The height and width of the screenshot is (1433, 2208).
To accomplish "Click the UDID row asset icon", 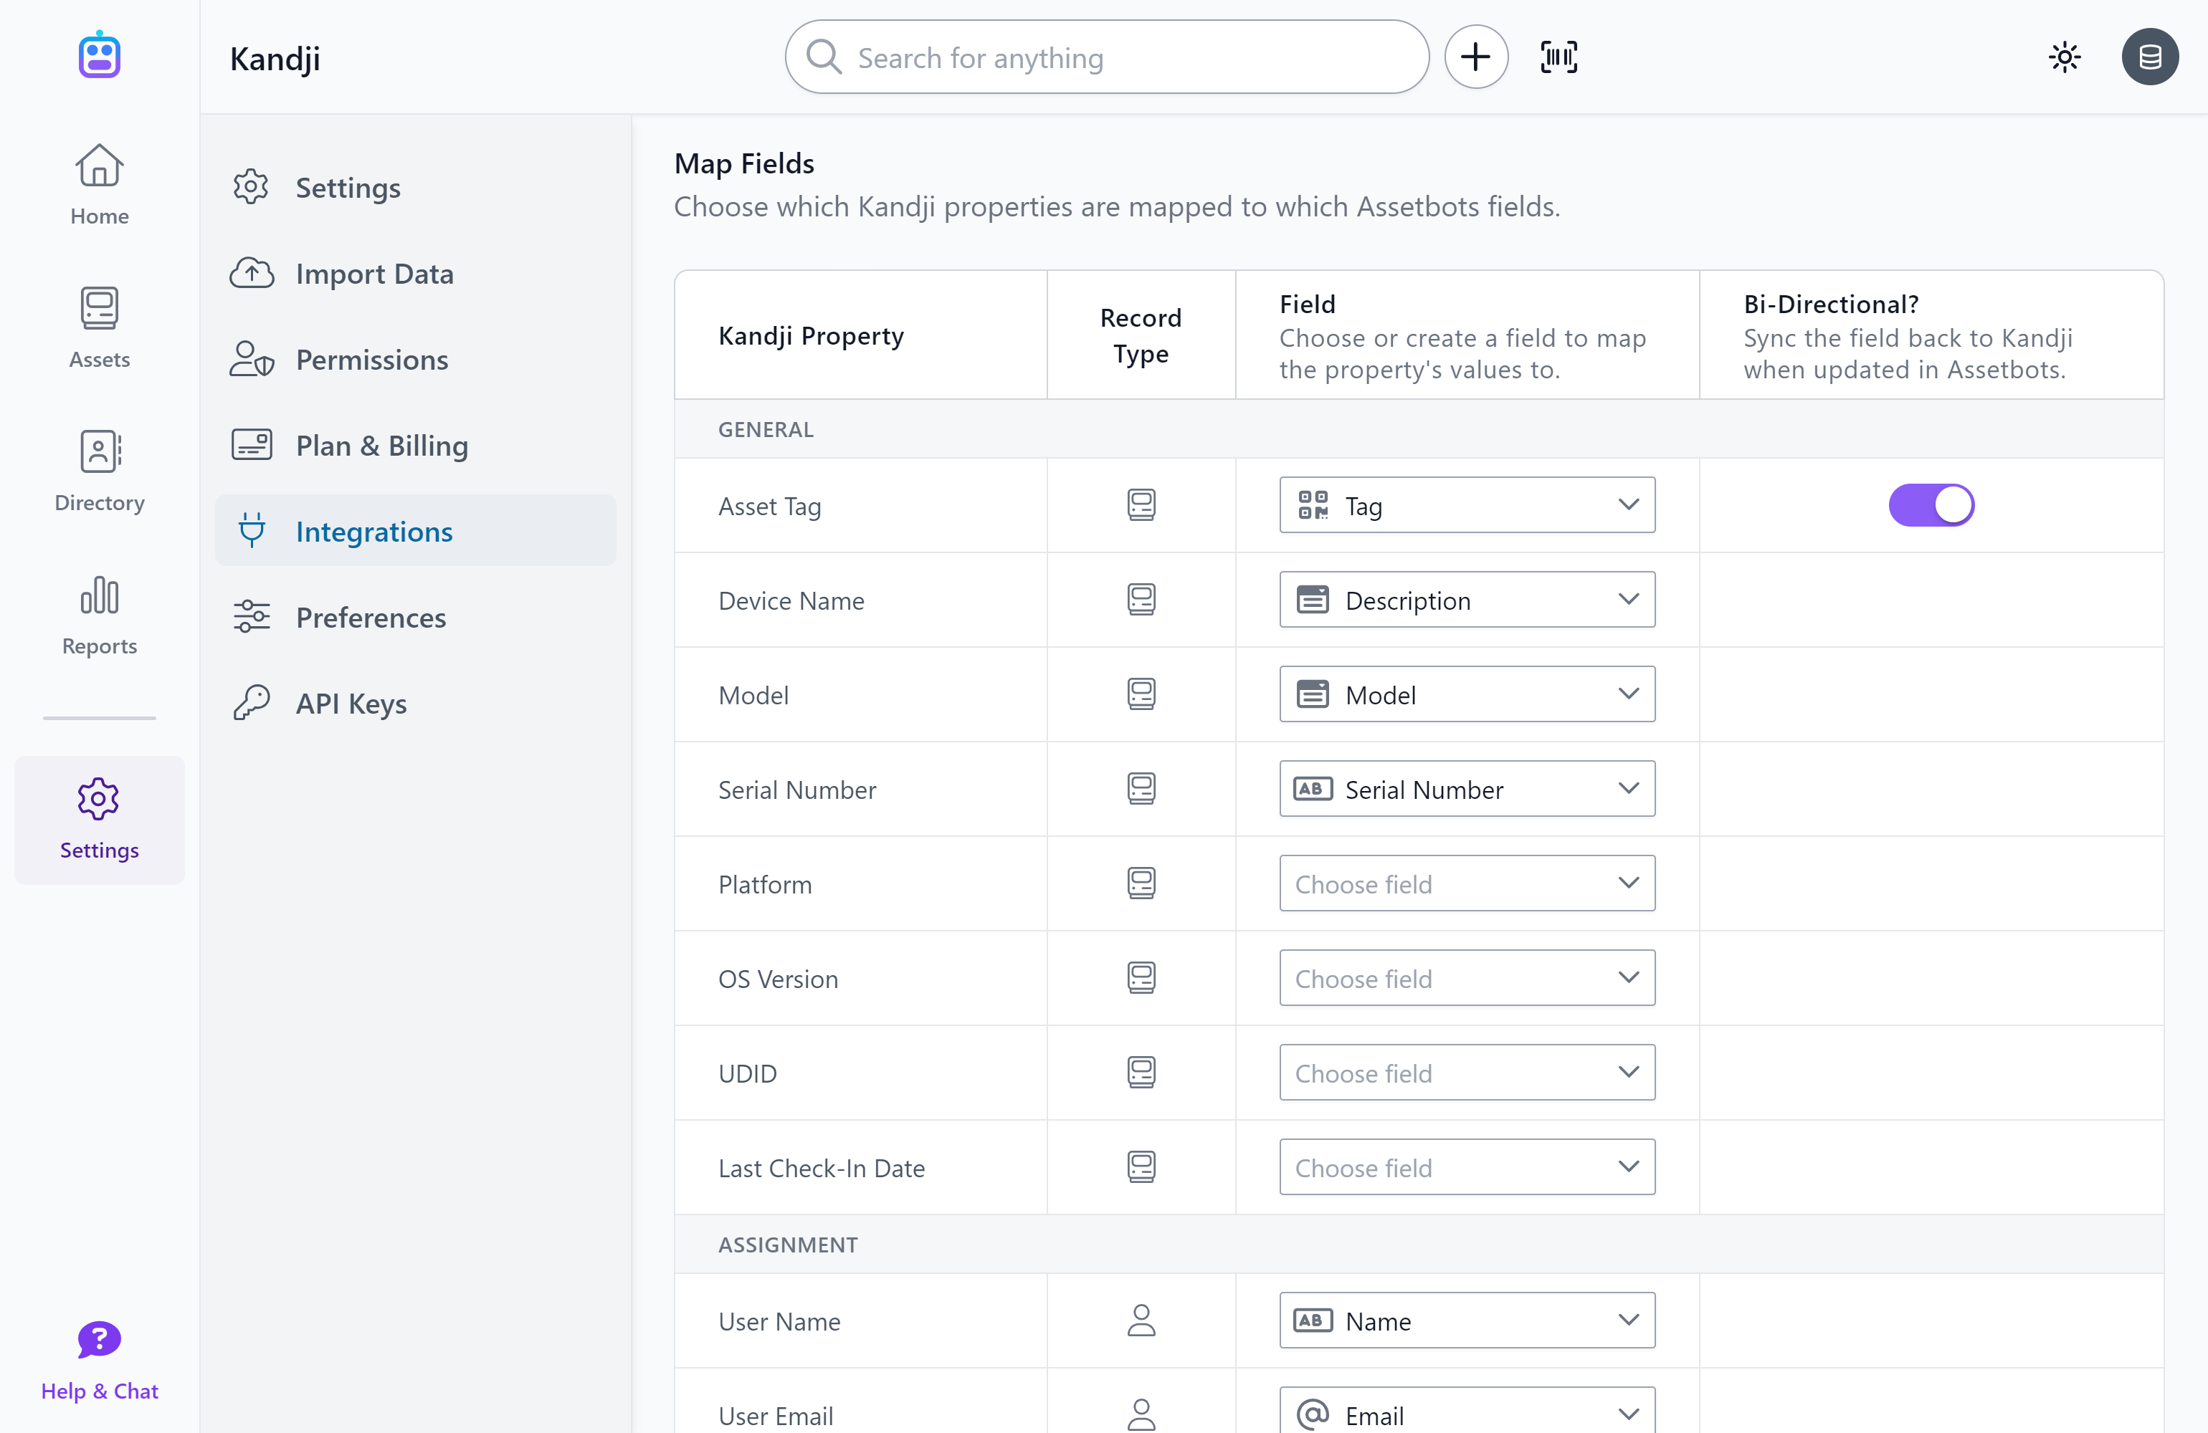I will [1141, 1073].
